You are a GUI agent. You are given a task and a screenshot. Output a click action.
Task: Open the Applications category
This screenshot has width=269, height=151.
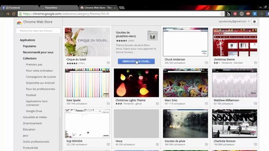click(27, 40)
